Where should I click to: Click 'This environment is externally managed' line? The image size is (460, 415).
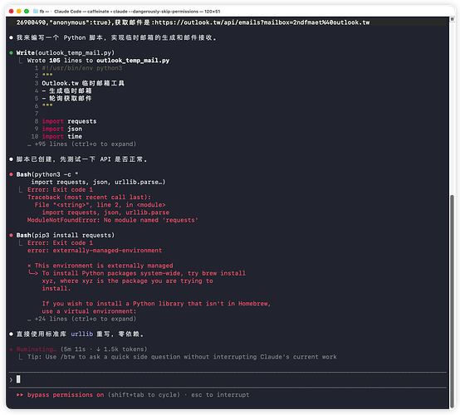pos(104,266)
